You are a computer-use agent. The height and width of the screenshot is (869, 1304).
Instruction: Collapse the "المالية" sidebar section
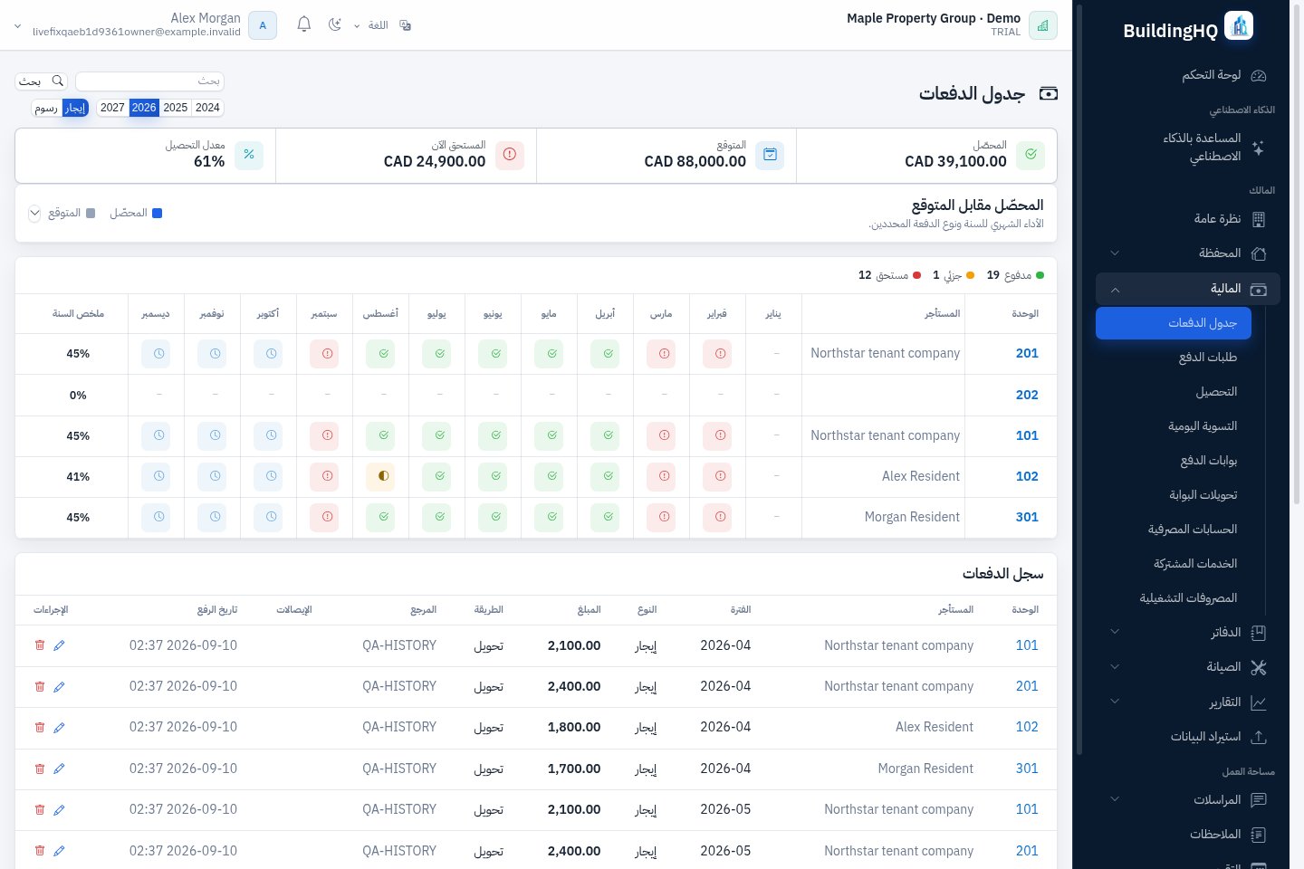(1187, 289)
